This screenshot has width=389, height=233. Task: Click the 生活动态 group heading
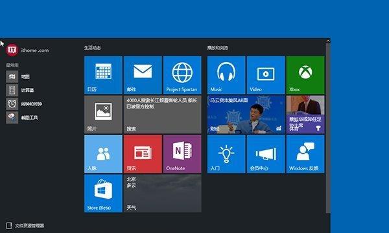[92, 47]
